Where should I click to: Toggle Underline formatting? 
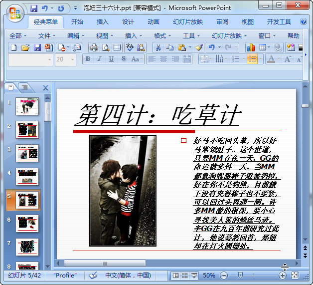pyautogui.click(x=111, y=59)
